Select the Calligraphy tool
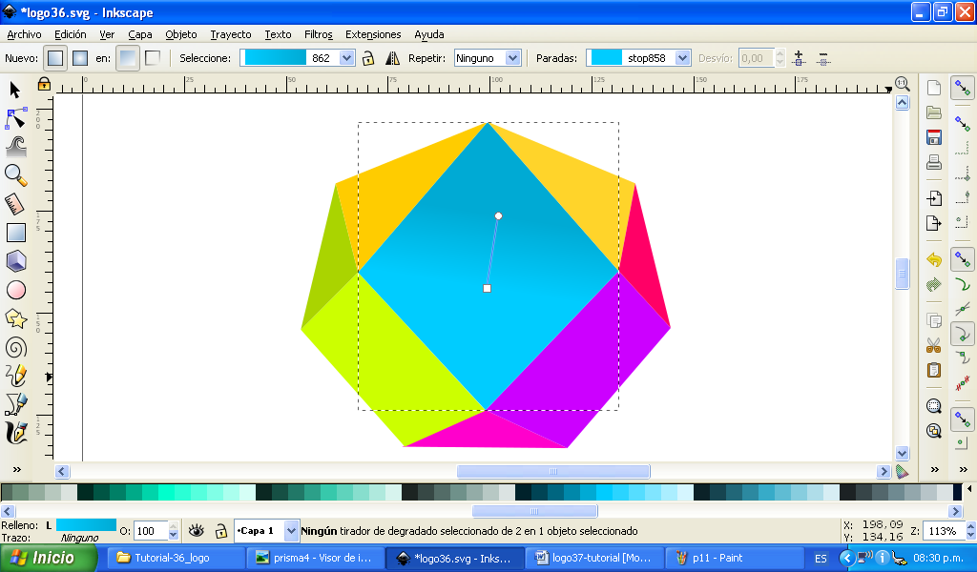The height and width of the screenshot is (572, 977). click(x=15, y=433)
